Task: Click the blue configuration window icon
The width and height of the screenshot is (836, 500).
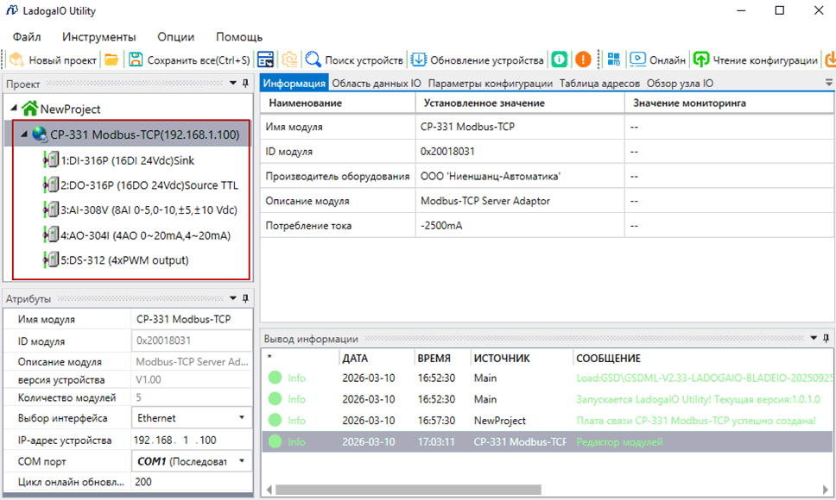Action: coord(265,59)
